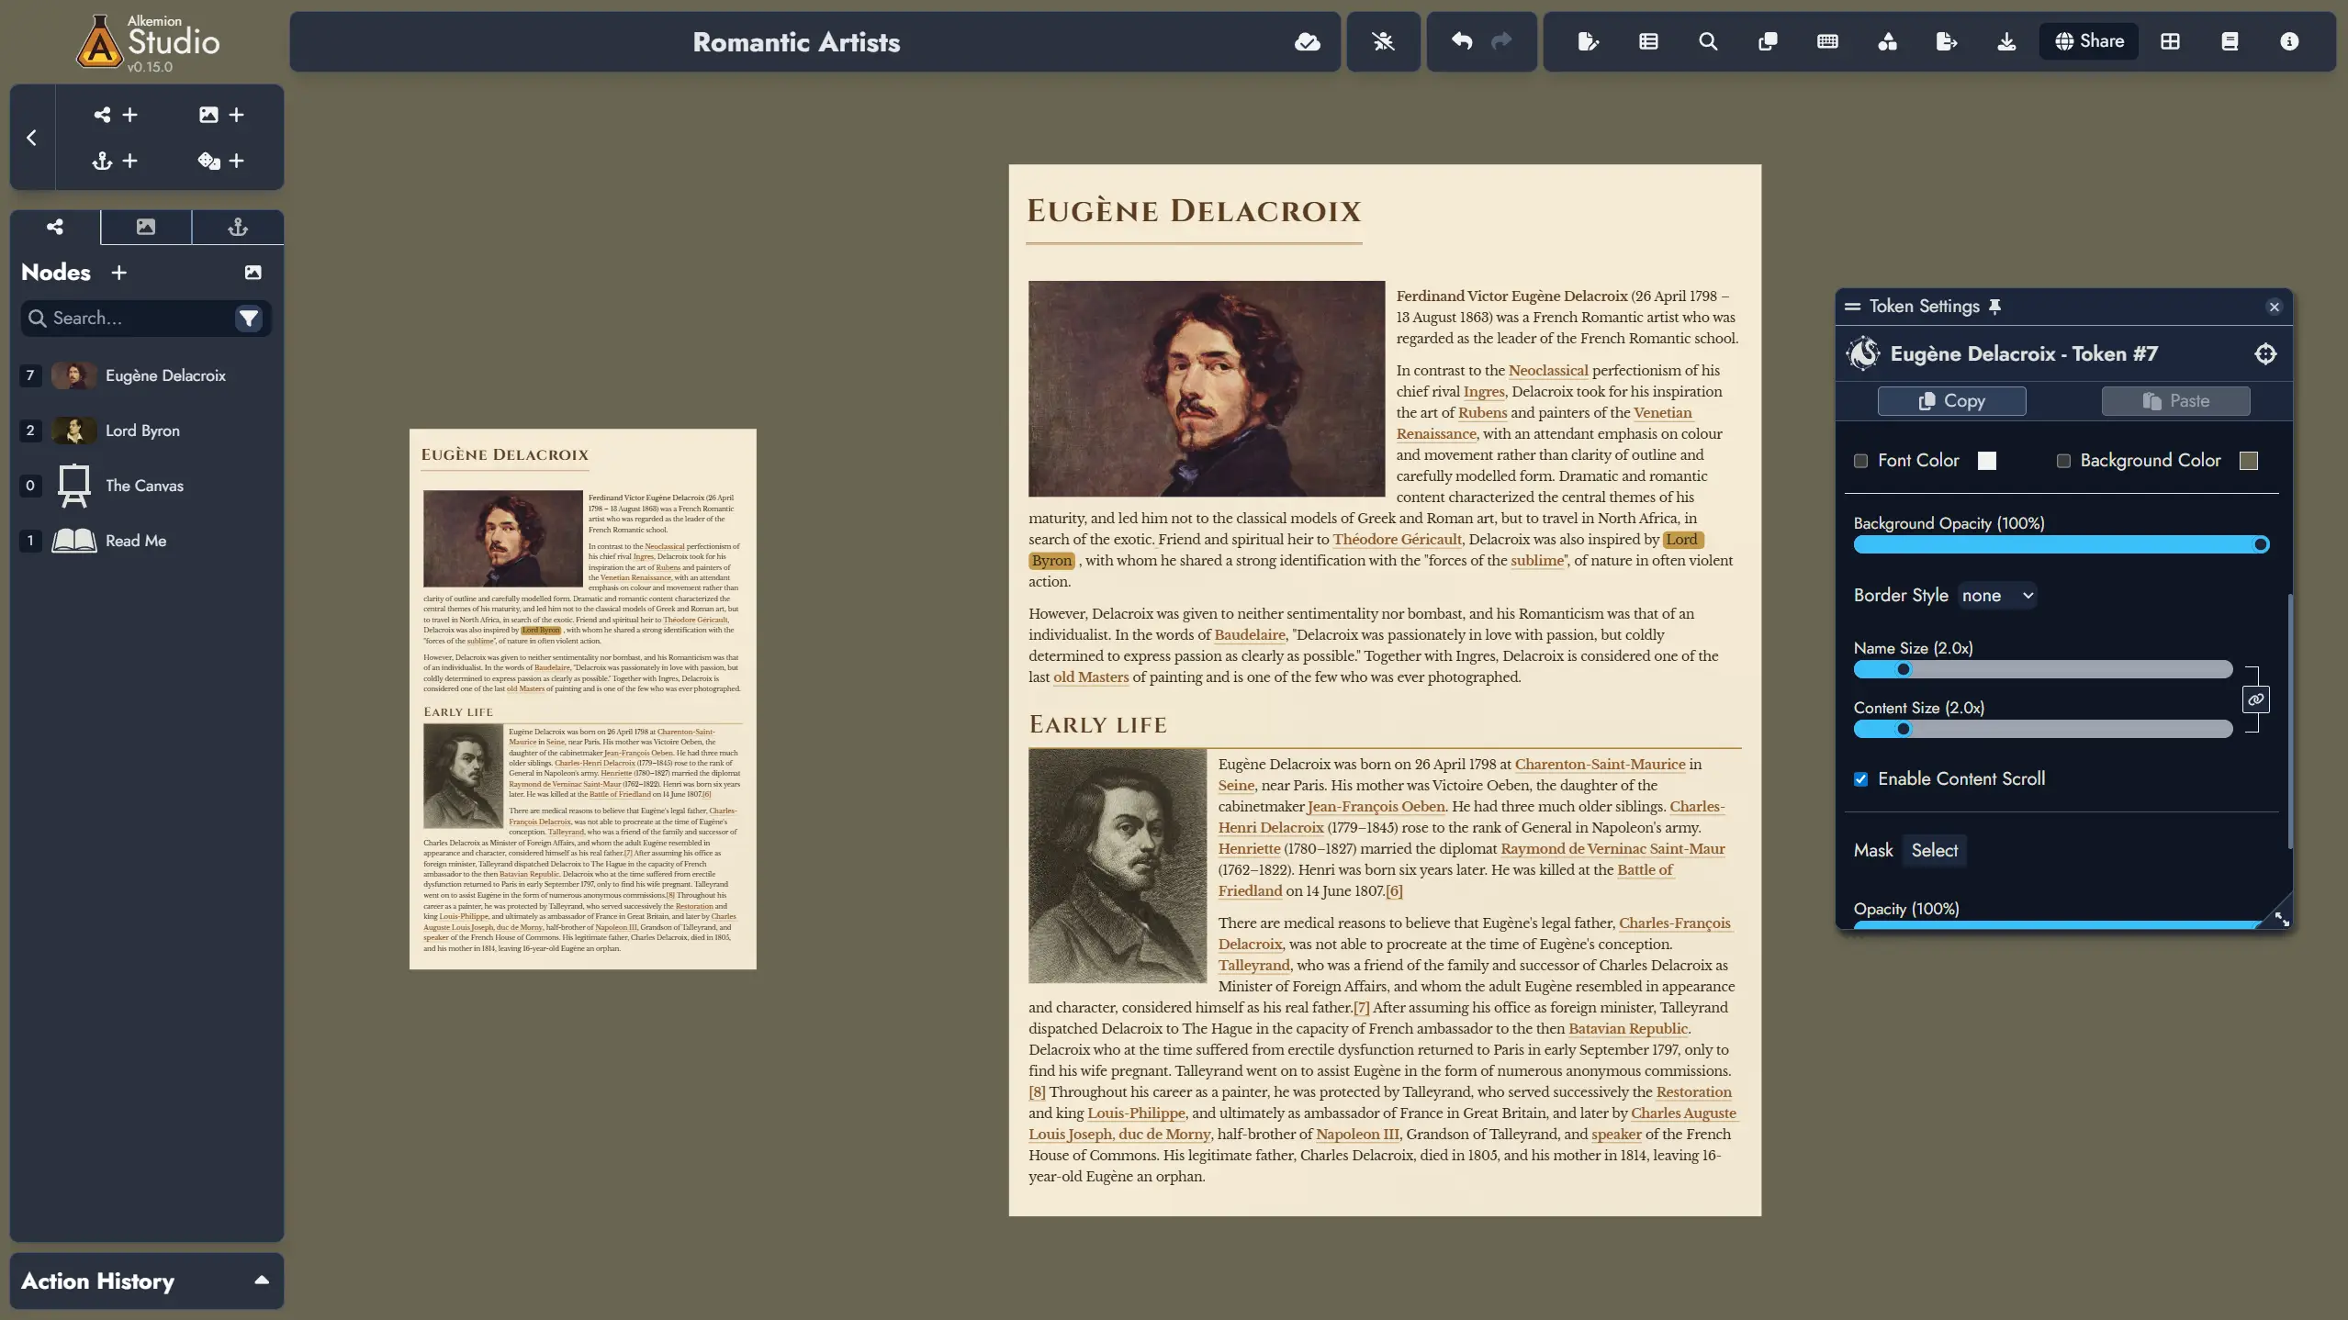This screenshot has width=2348, height=1320.
Task: Open the Border Style dropdown
Action: point(1996,596)
